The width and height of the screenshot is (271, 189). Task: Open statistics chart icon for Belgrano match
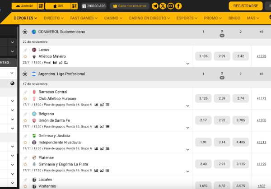click(96, 126)
